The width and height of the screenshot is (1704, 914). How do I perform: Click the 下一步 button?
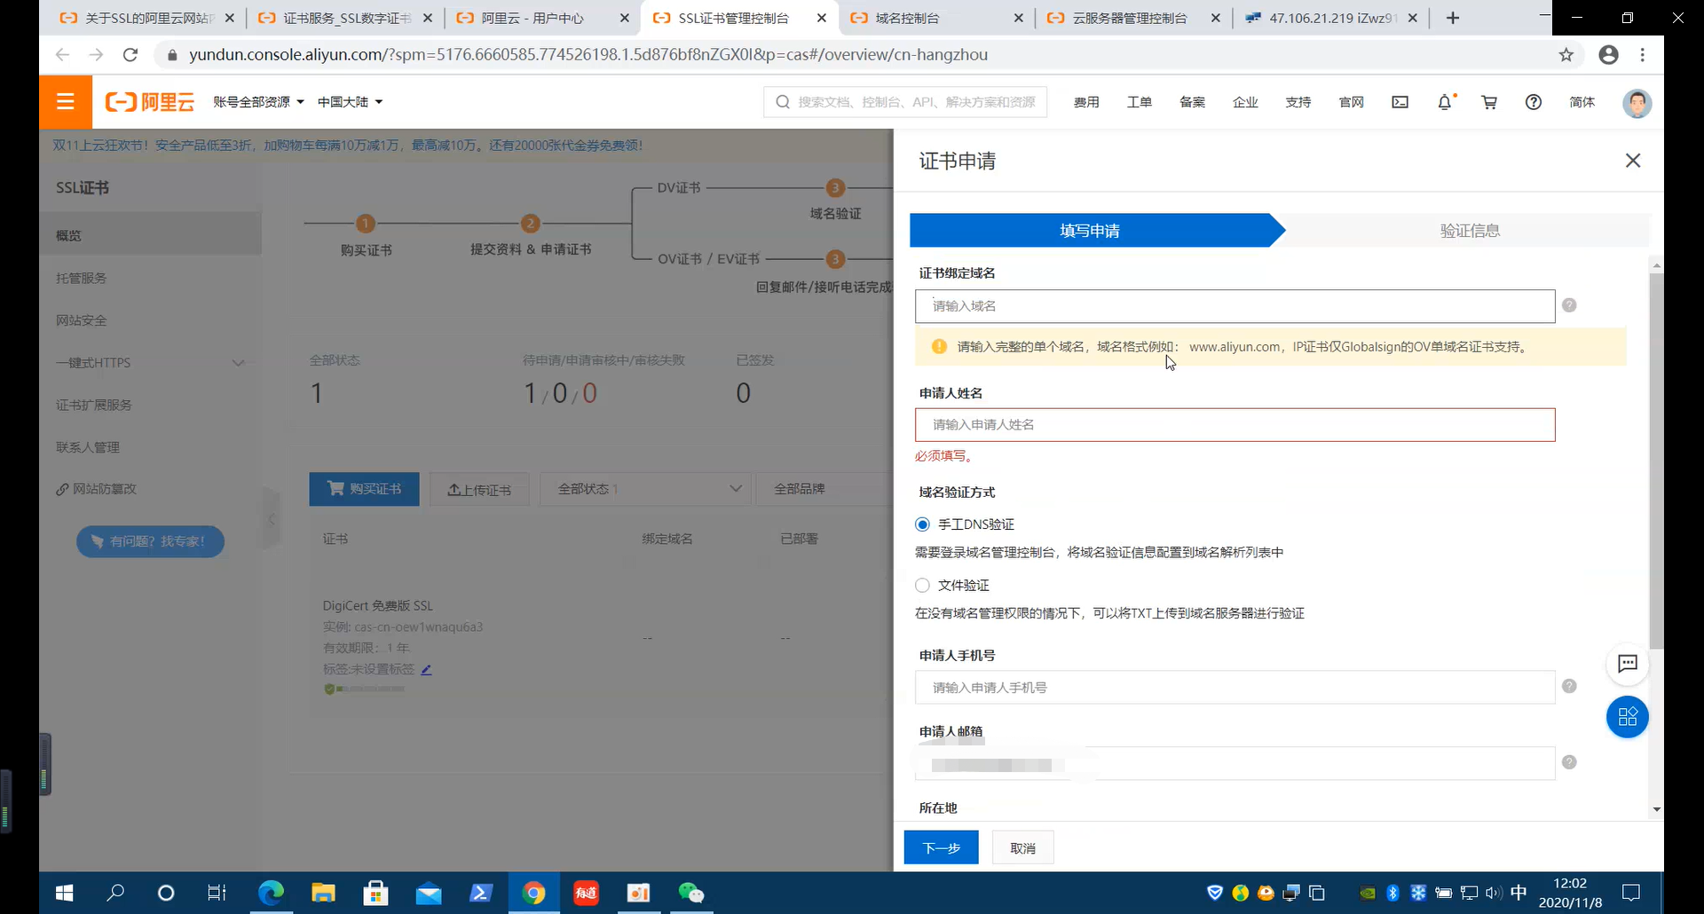[941, 847]
